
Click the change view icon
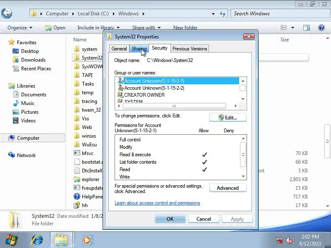283,28
